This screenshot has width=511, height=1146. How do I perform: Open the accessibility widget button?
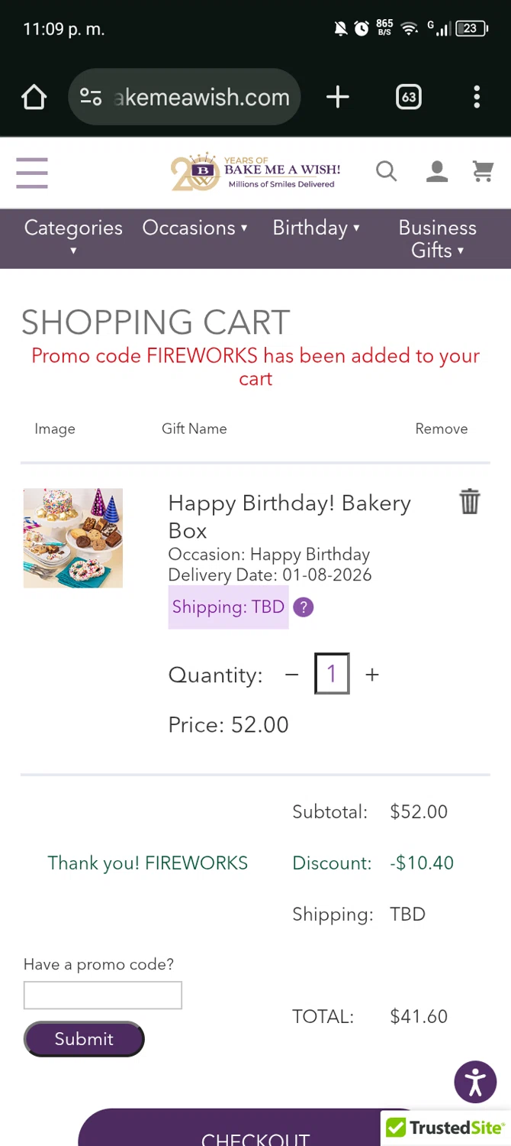pos(475,1082)
